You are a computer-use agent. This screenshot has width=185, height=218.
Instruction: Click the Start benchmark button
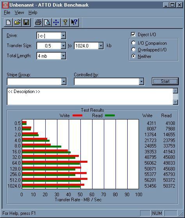click(x=165, y=81)
